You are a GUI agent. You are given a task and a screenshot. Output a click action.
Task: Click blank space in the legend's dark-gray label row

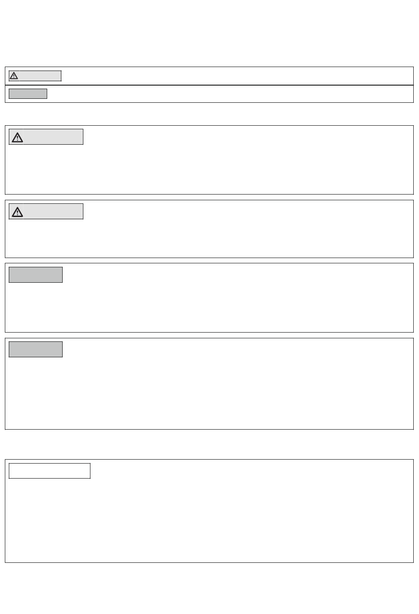coord(230,94)
